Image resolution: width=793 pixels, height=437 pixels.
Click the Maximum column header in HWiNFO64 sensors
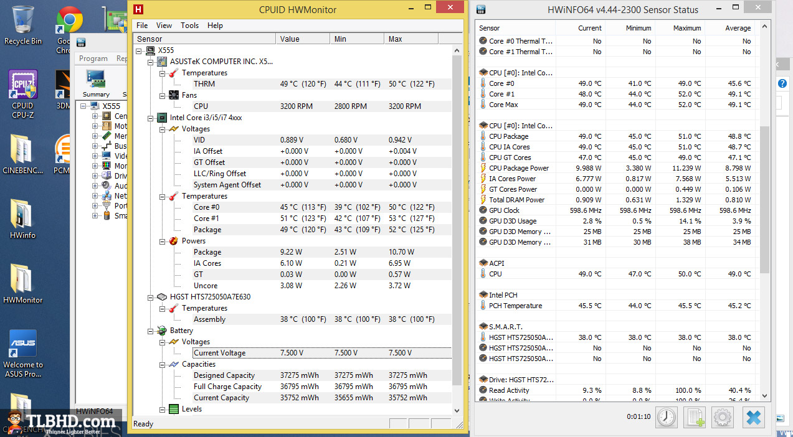pos(680,28)
